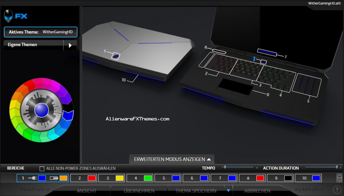Click the down arrow of the zone list scroller
The image size is (344, 196).
(x=339, y=180)
